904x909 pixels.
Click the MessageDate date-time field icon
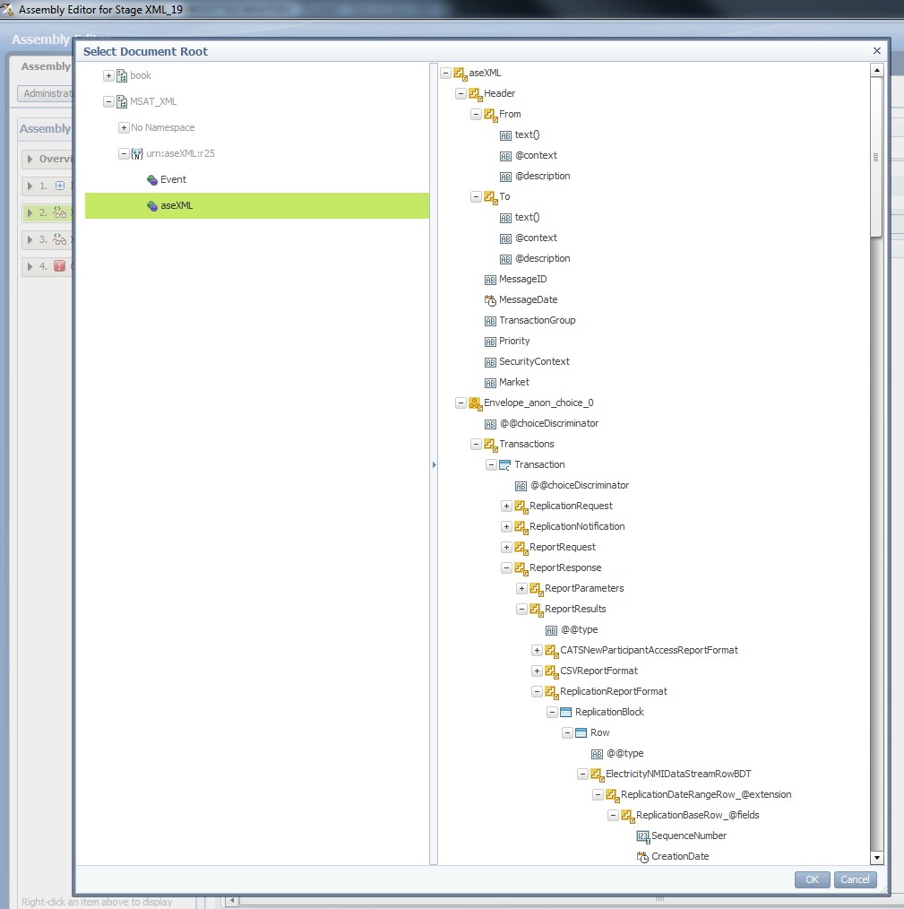pos(490,300)
